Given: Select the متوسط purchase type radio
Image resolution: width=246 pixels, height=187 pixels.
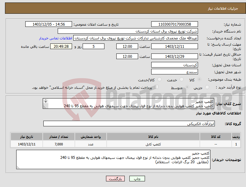Looking at the screenshot, I should (x=187, y=87).
